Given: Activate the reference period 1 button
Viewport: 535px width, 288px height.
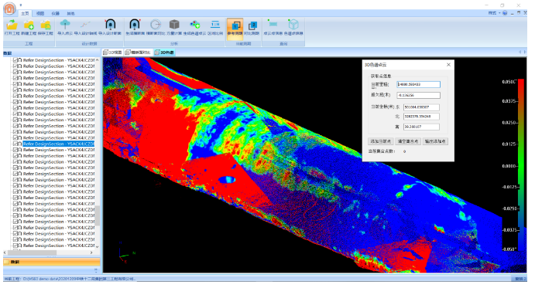Looking at the screenshot, I should (235, 27).
